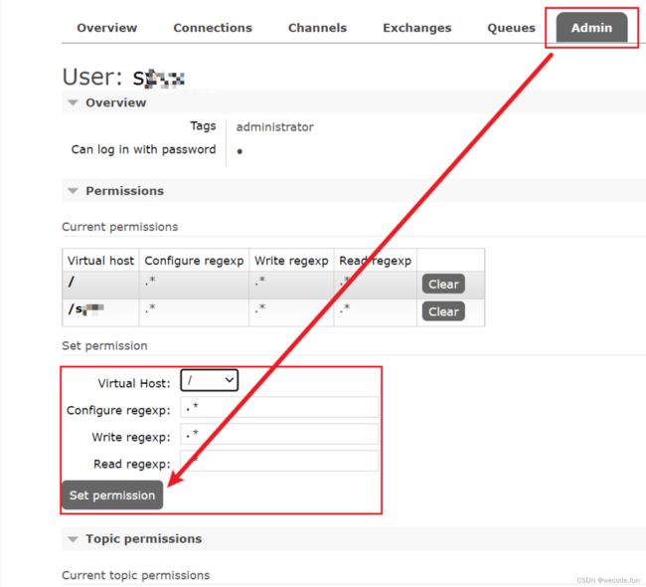The image size is (646, 587).
Task: Click the 'Tags' label
Action: coord(203,125)
